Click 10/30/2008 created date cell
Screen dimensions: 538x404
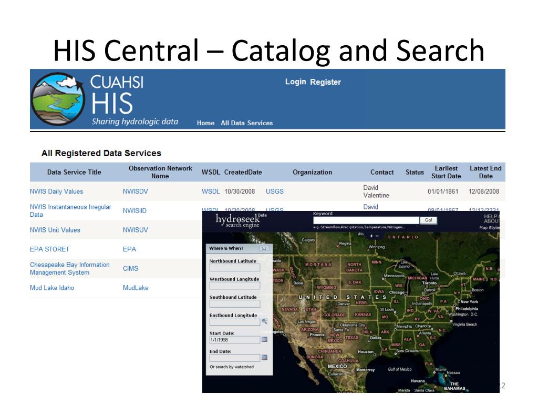point(240,191)
